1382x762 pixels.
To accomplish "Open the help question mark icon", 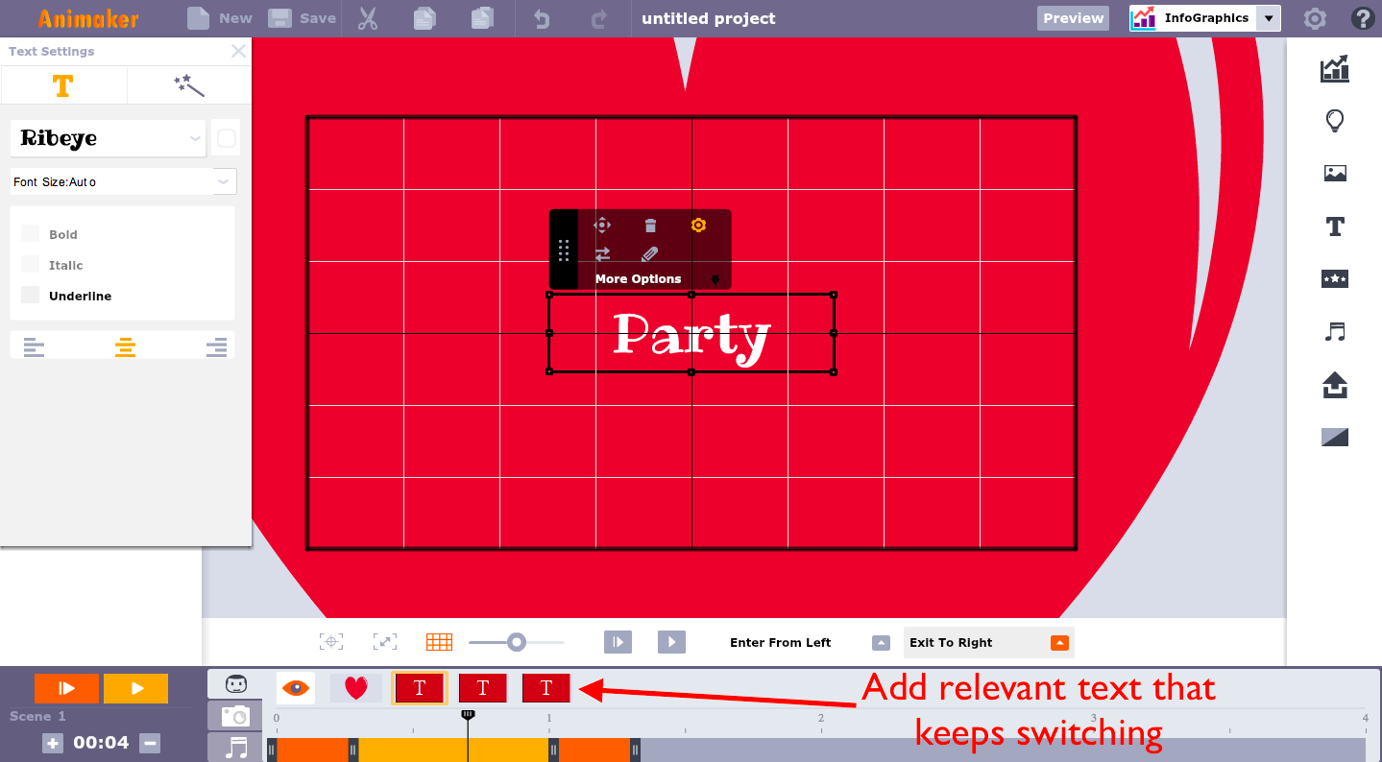I will tap(1362, 18).
